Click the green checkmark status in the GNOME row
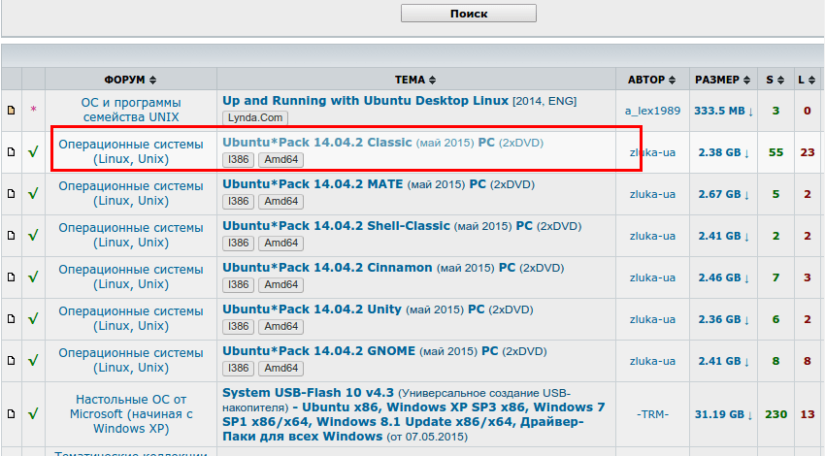 (x=33, y=360)
